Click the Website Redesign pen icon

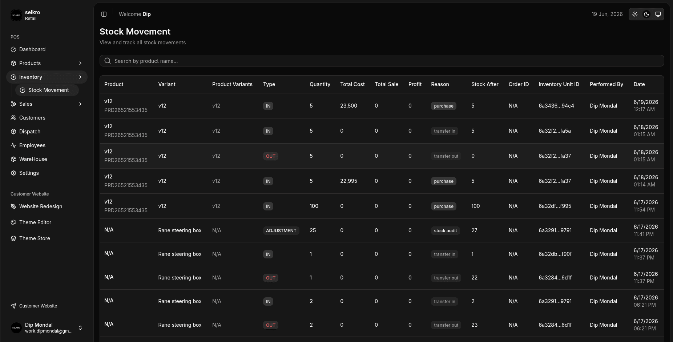pyautogui.click(x=13, y=206)
